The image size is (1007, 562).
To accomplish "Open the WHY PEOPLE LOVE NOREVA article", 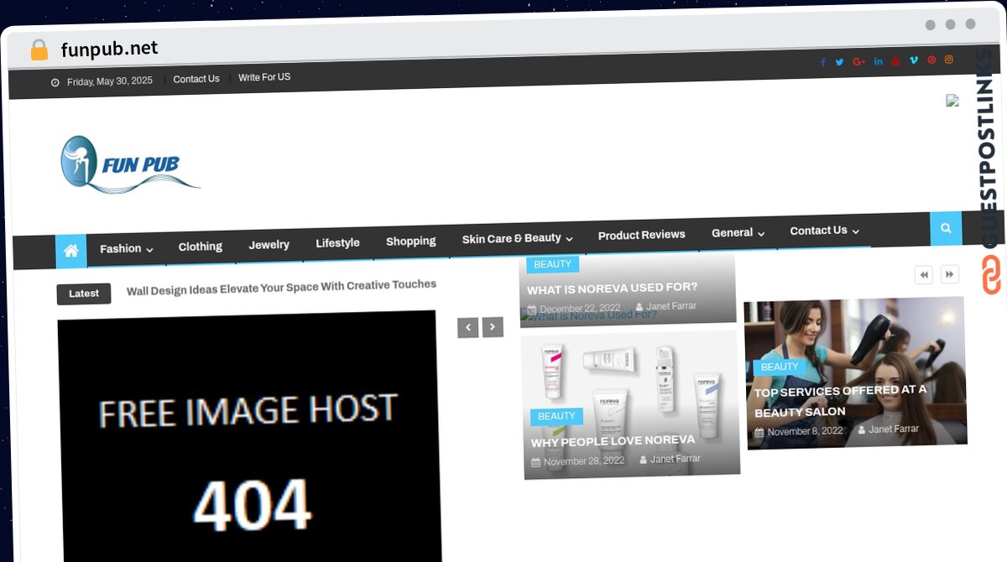I will (613, 440).
